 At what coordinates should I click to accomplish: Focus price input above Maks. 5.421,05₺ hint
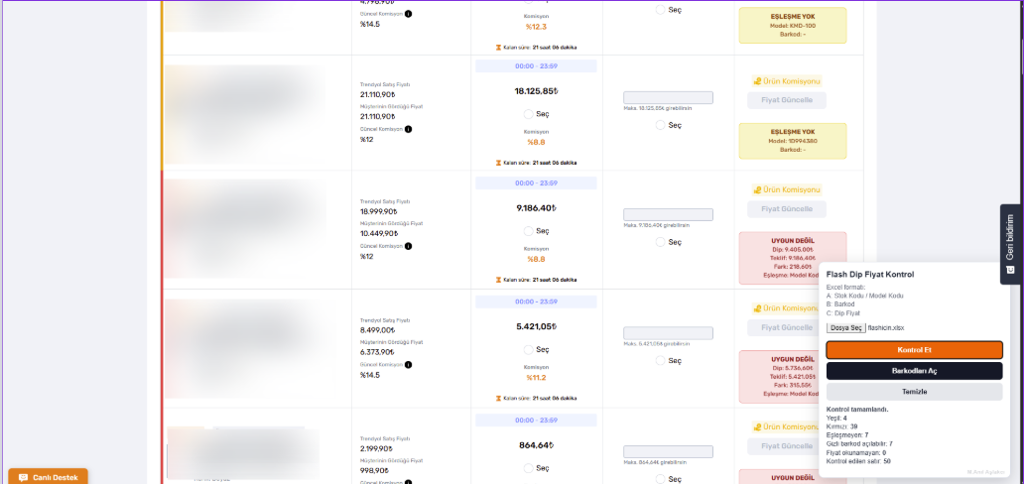[668, 333]
